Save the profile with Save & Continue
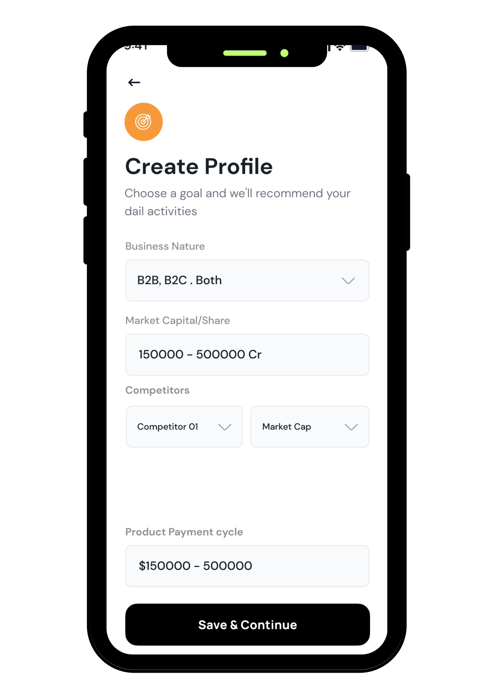494x699 pixels. (x=247, y=625)
